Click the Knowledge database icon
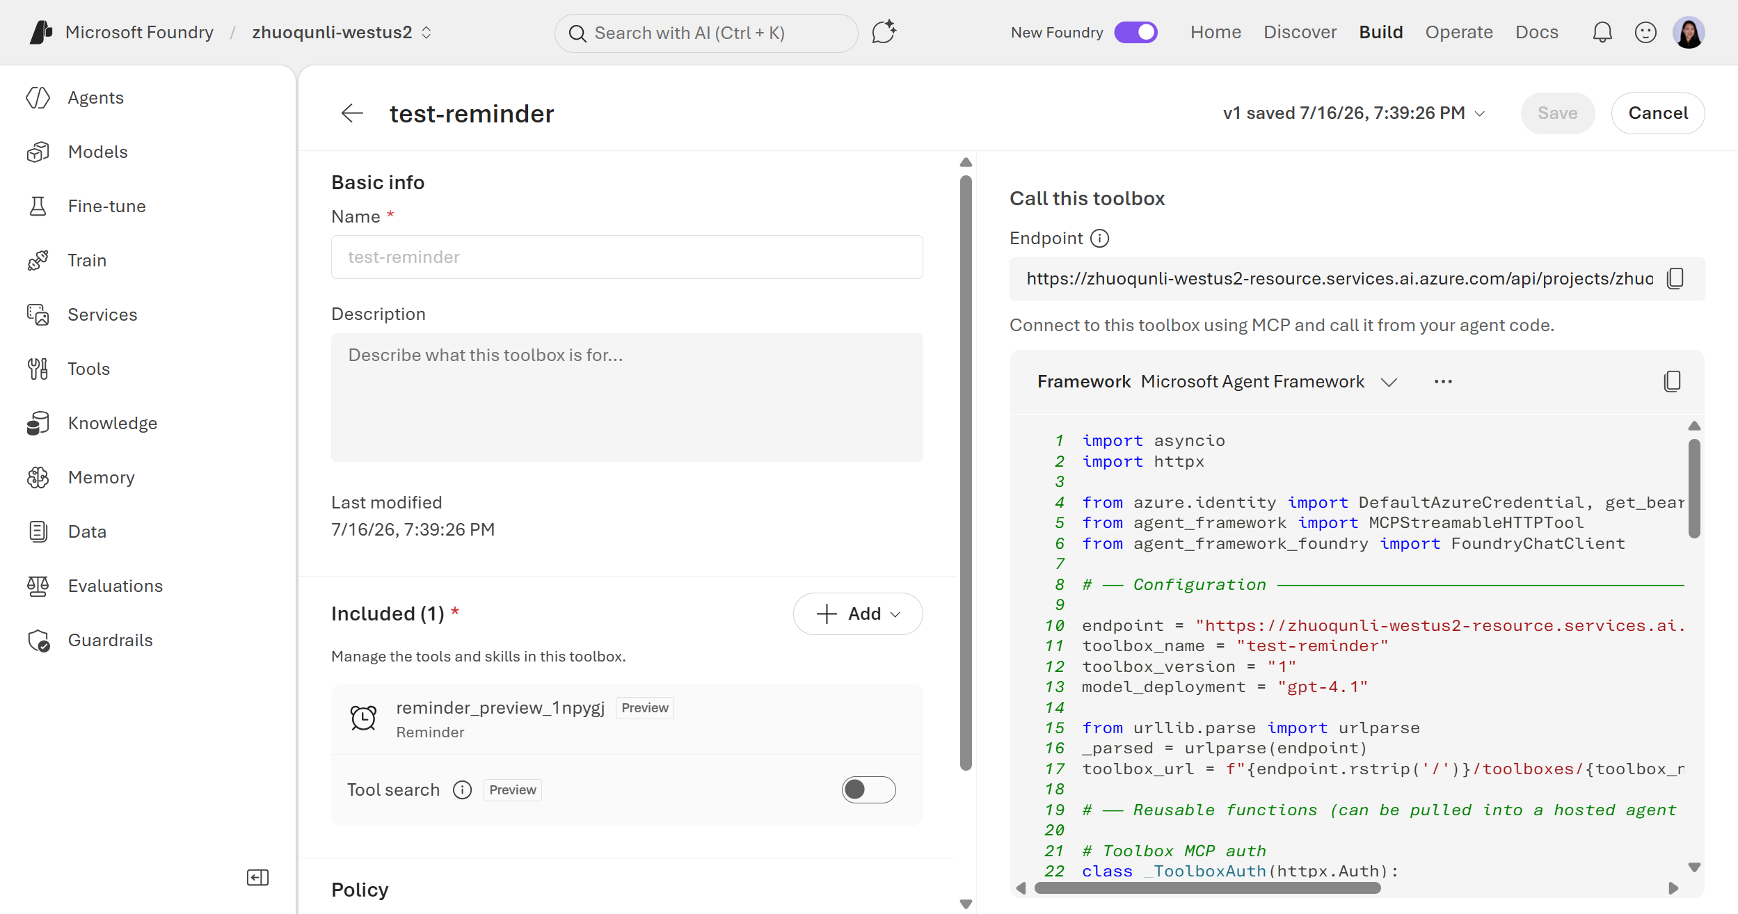The height and width of the screenshot is (914, 1738). click(x=38, y=424)
